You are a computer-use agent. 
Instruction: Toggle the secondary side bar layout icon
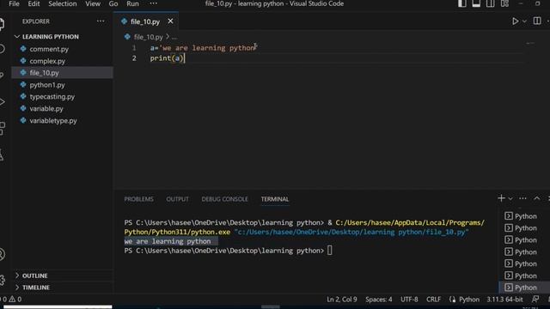491,3
